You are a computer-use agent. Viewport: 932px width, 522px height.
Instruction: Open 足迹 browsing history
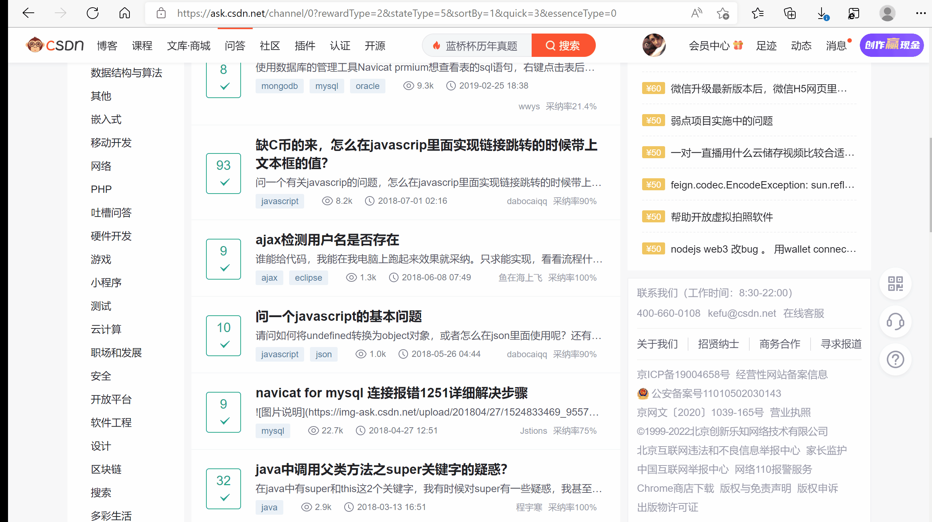pos(766,46)
